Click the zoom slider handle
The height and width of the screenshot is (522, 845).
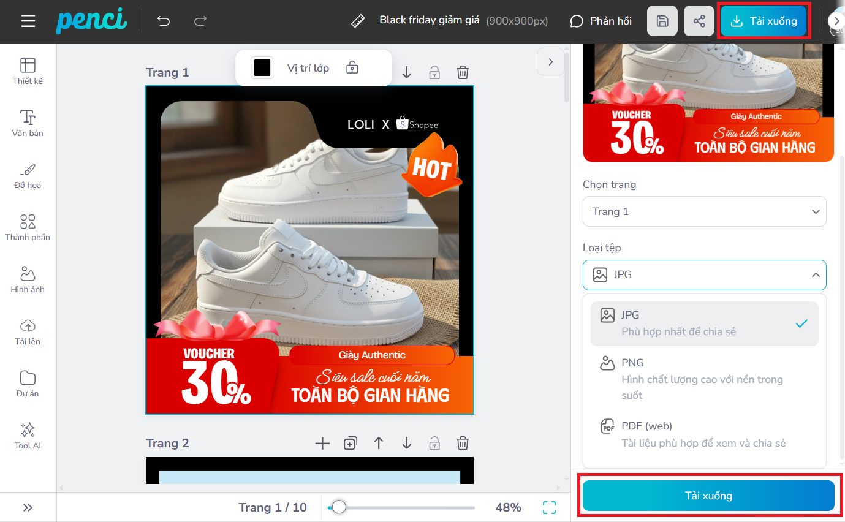click(339, 507)
